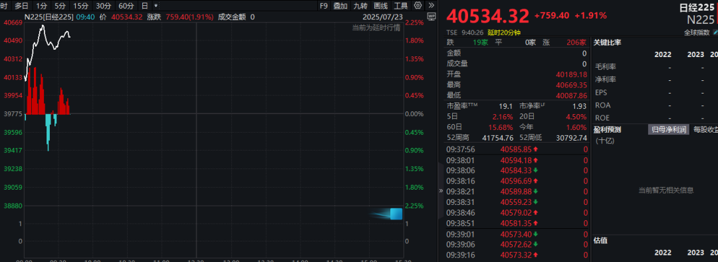This screenshot has width=718, height=262.
Task: Click the WP monitor icon
Action: coord(431,16)
